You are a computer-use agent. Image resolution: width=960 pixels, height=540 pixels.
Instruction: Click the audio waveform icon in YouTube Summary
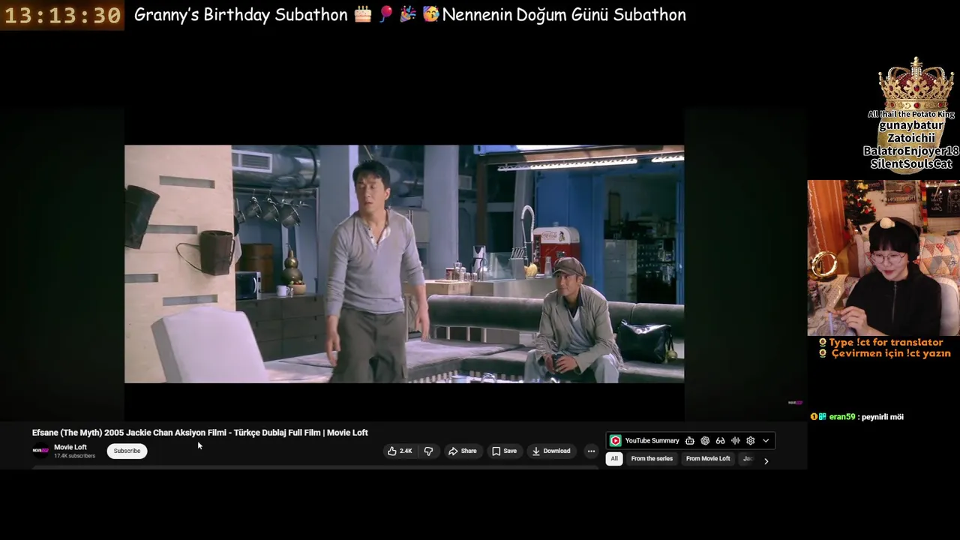click(736, 441)
